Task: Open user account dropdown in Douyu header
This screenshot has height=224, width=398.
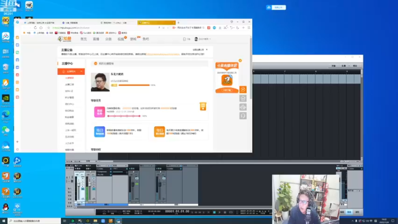Action: (202, 39)
